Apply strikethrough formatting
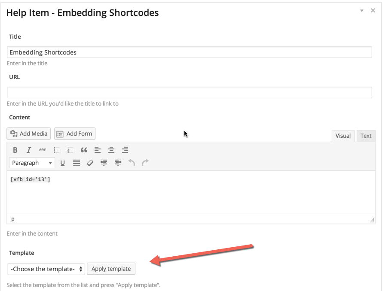Screen dimensions: 386x291 43,150
